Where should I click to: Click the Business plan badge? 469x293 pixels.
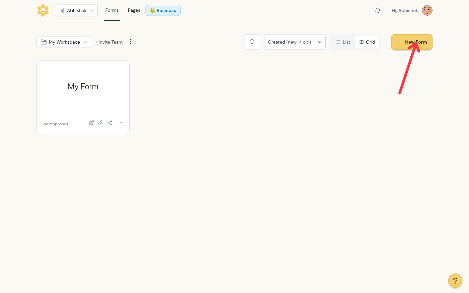(x=163, y=10)
